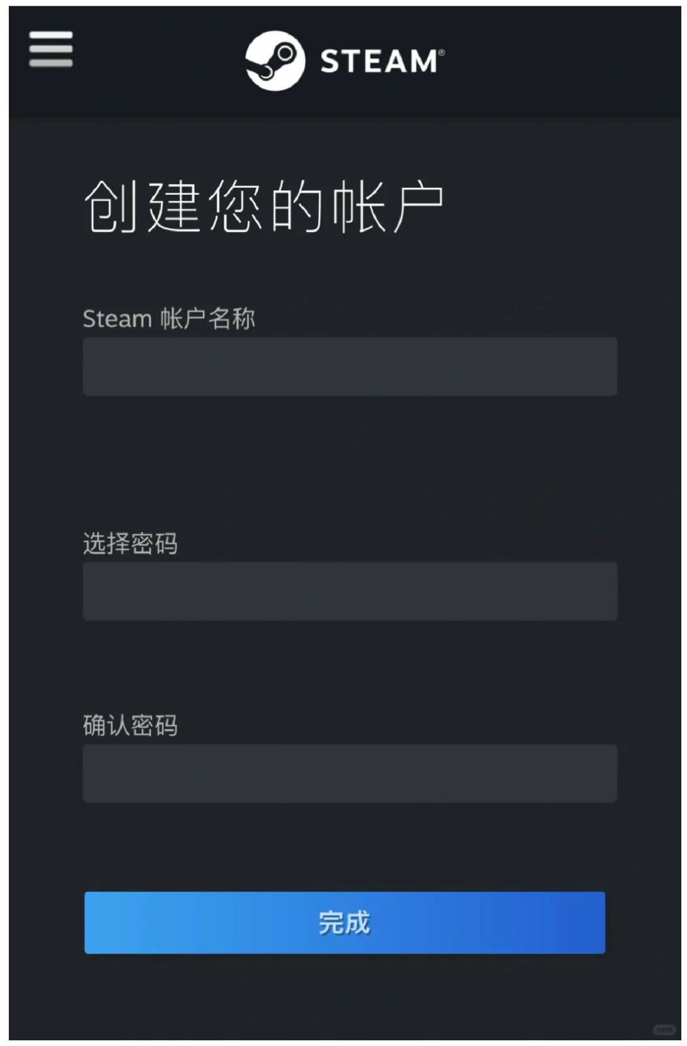Click the STEAM wordmark text
The image size is (687, 1046).
click(378, 62)
